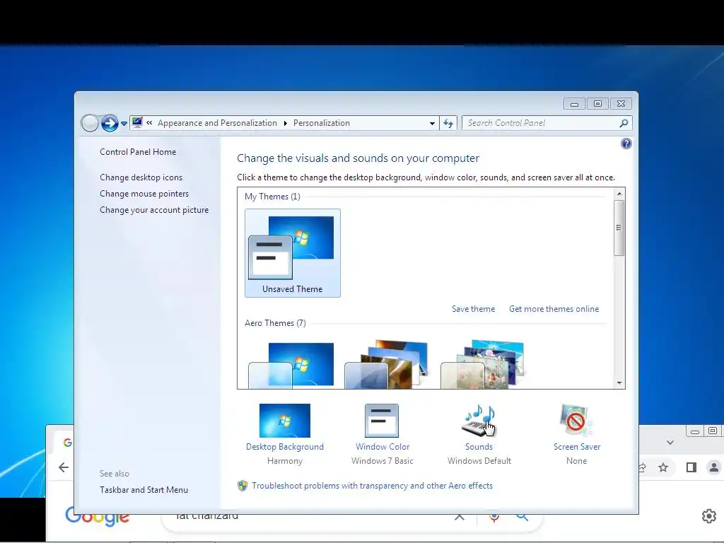Click the Google tab favicon in Chrome
This screenshot has width=724, height=543.
click(68, 443)
